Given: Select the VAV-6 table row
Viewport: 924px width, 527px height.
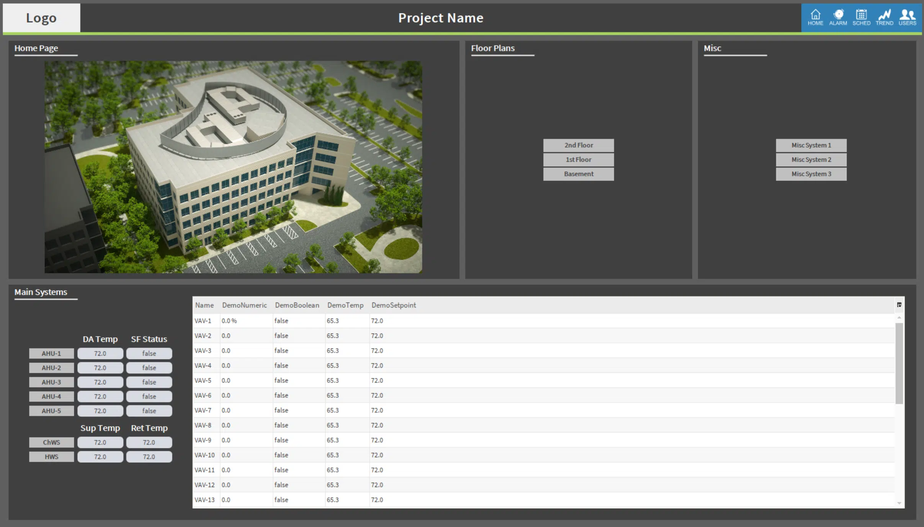Looking at the screenshot, I should 544,395.
